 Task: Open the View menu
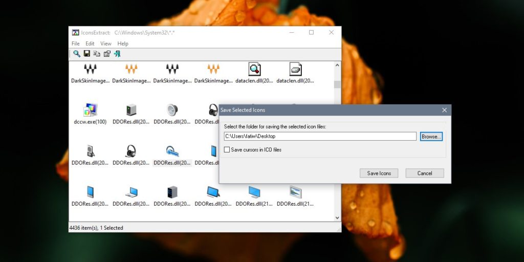tap(105, 43)
